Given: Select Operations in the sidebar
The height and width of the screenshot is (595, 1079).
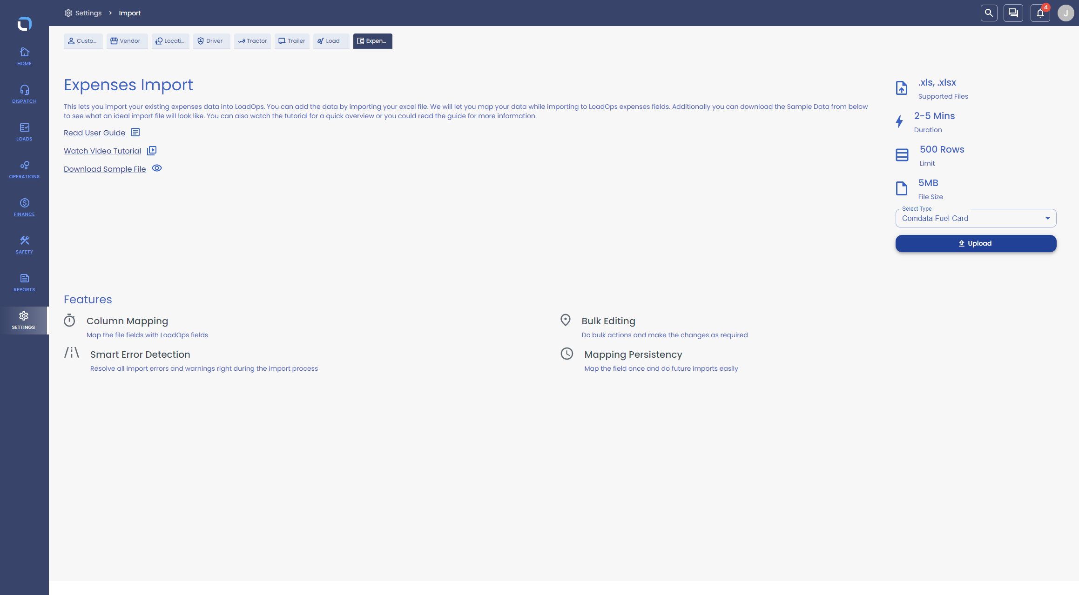Looking at the screenshot, I should click(x=24, y=169).
